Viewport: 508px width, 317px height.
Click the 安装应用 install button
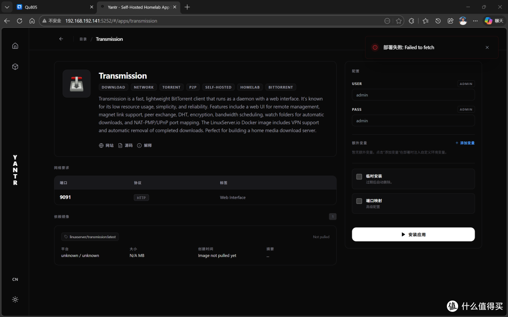point(413,234)
